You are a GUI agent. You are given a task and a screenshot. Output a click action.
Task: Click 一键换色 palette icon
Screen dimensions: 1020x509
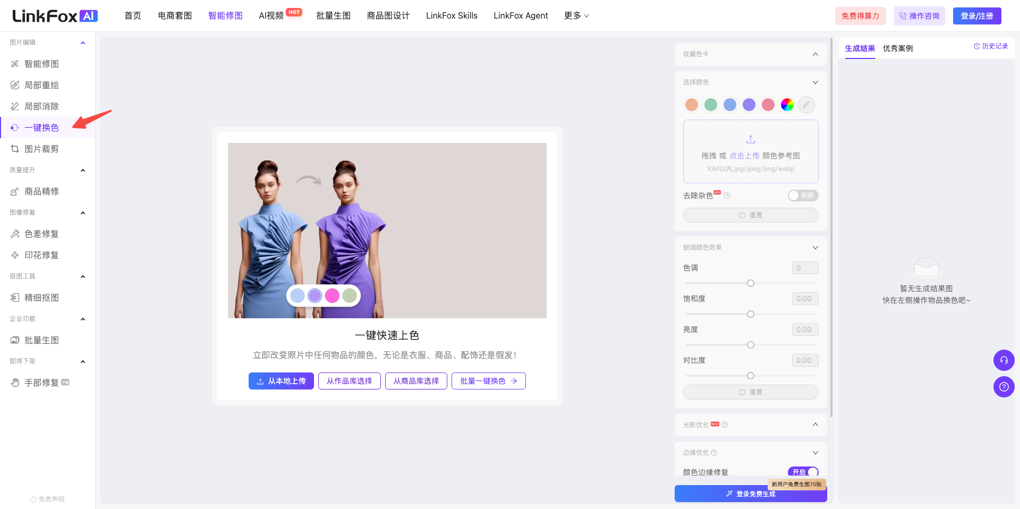pyautogui.click(x=15, y=128)
